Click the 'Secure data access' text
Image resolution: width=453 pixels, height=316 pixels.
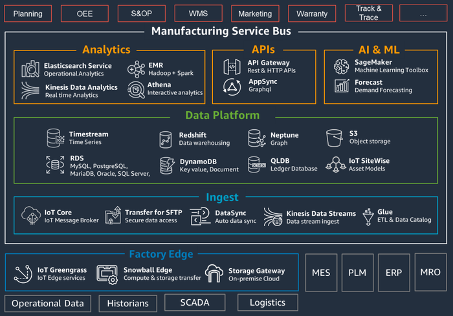point(151,220)
